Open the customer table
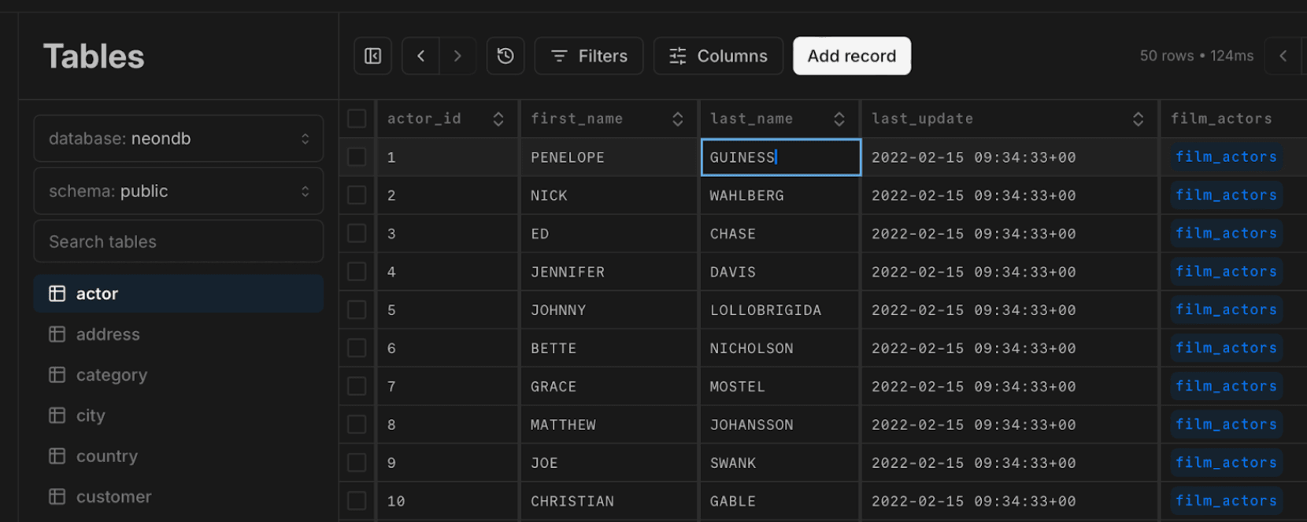The image size is (1307, 522). [x=113, y=497]
